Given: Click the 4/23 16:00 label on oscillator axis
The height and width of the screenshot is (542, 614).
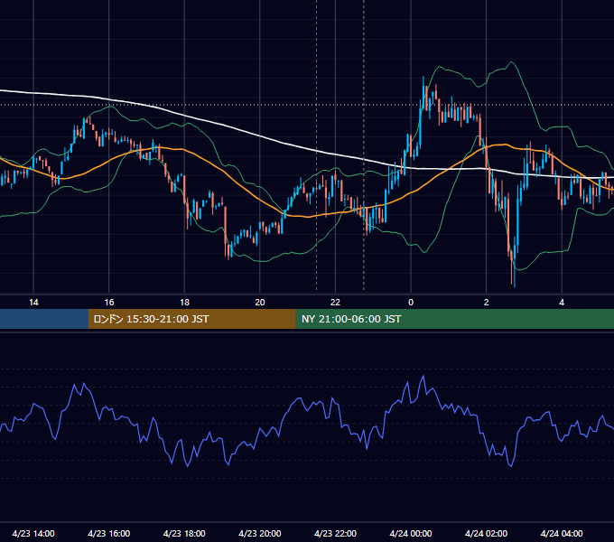Looking at the screenshot, I should click(x=109, y=533).
